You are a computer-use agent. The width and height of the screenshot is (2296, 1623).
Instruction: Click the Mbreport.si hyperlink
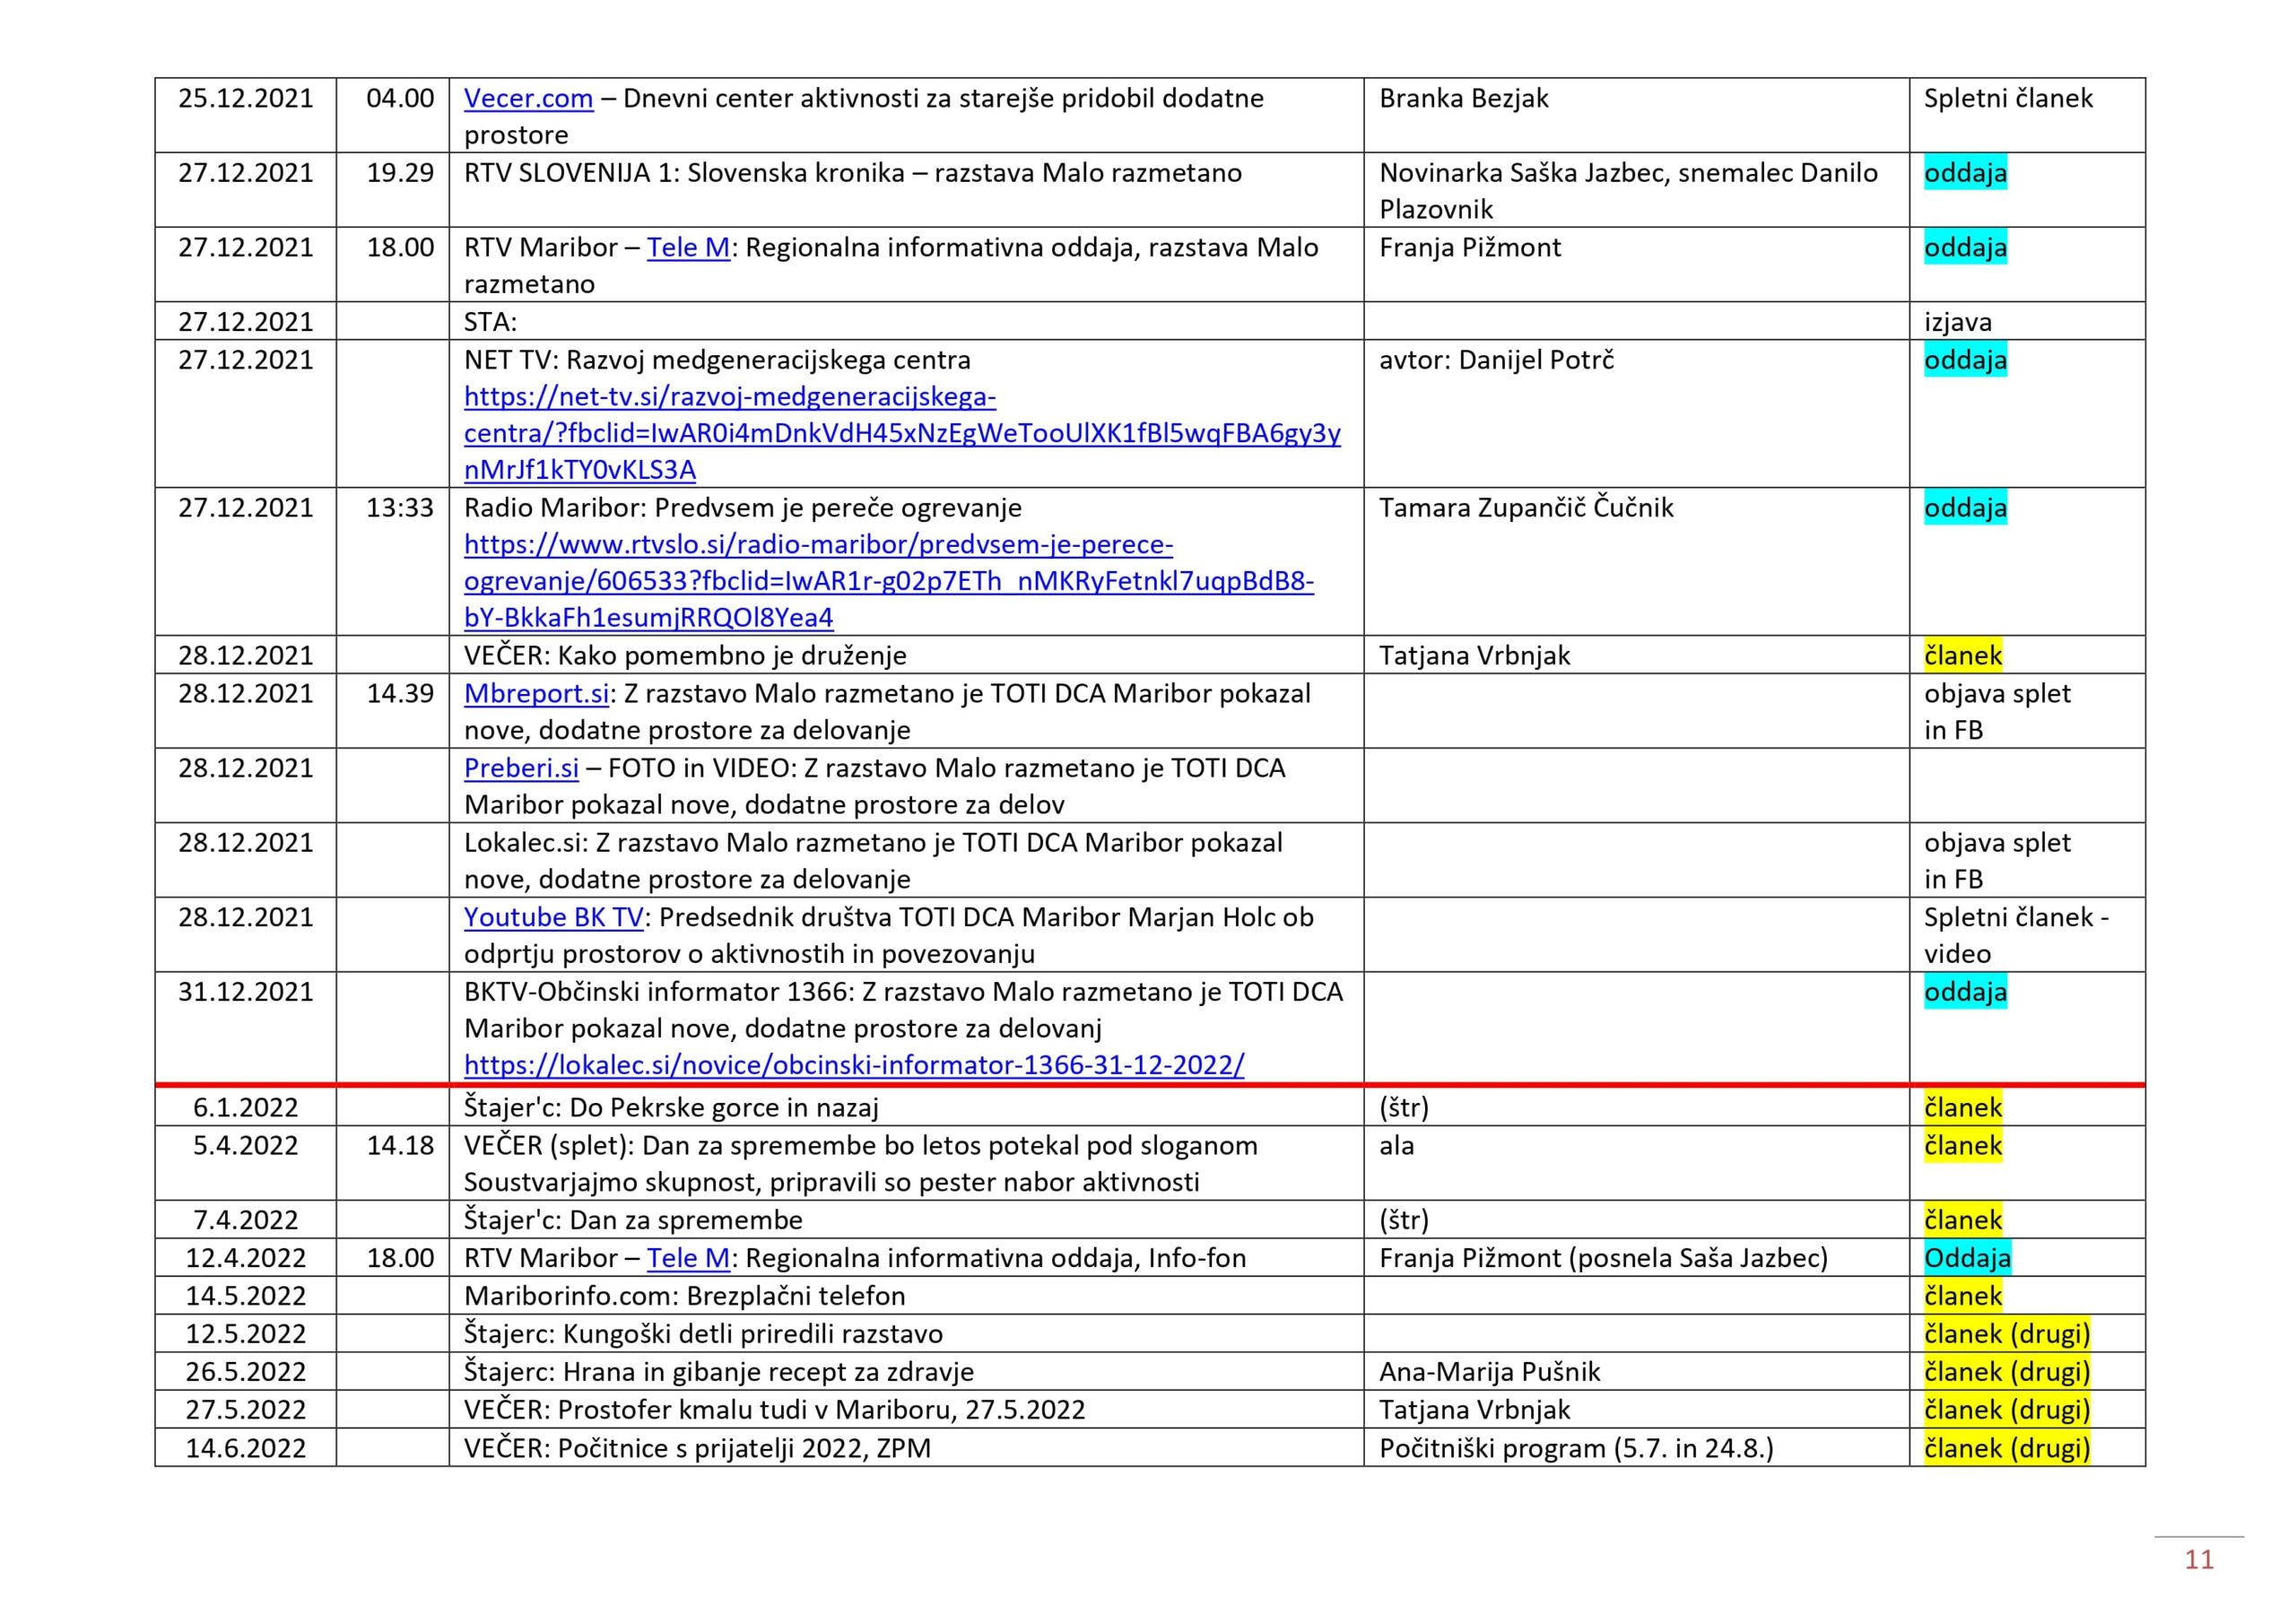[536, 693]
